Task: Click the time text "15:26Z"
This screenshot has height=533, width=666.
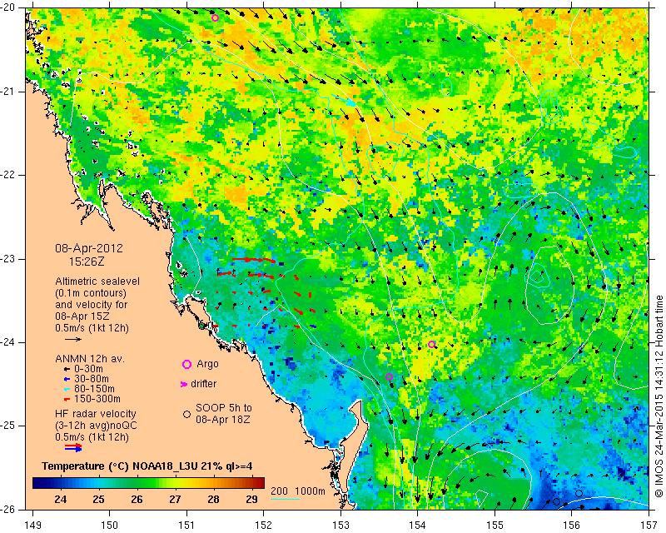Action: tap(87, 262)
